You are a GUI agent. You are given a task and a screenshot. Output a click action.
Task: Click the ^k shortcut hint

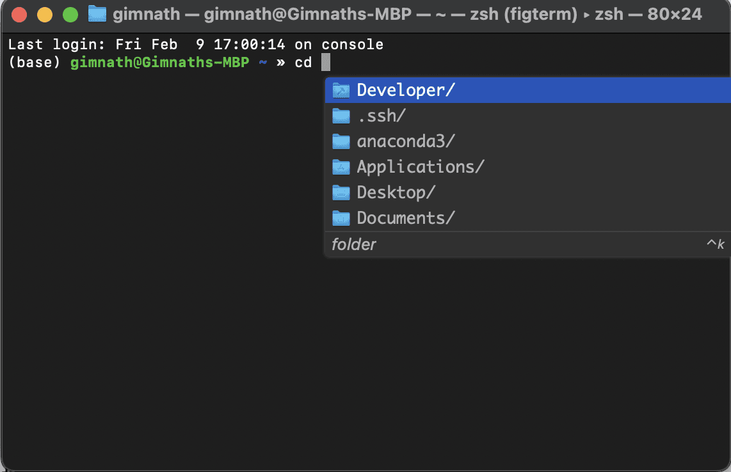(716, 244)
